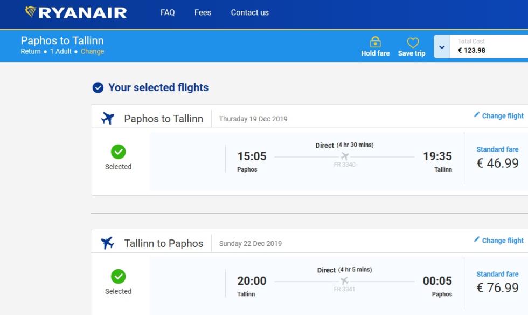Click the Total Cost € 123.98 box
Screen dimensions: 528x315
(x=489, y=46)
